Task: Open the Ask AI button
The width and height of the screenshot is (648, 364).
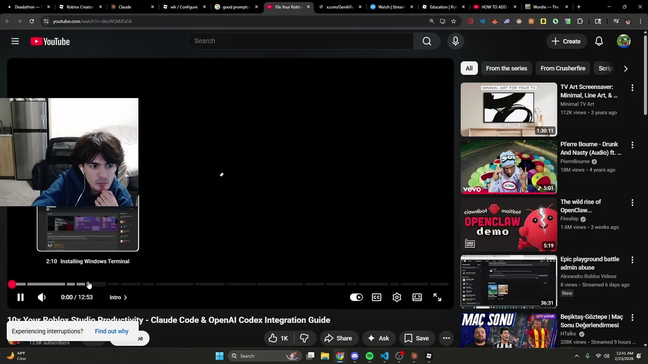Action: point(378,338)
